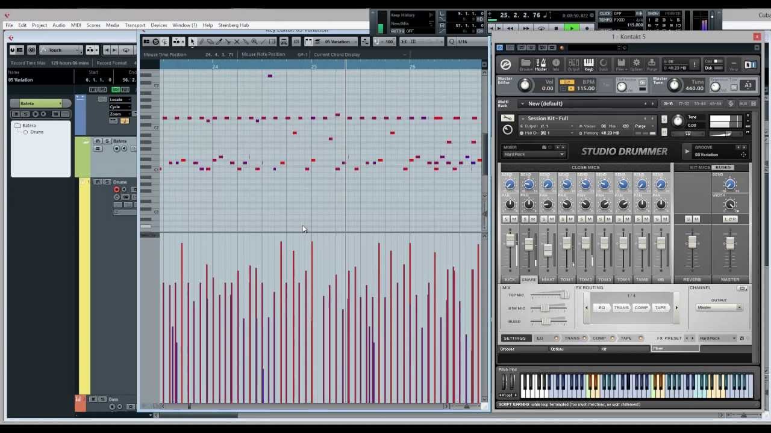Show the Kontakt Output mixer section
Viewport: 771px width, 433px height.
pyautogui.click(x=573, y=64)
